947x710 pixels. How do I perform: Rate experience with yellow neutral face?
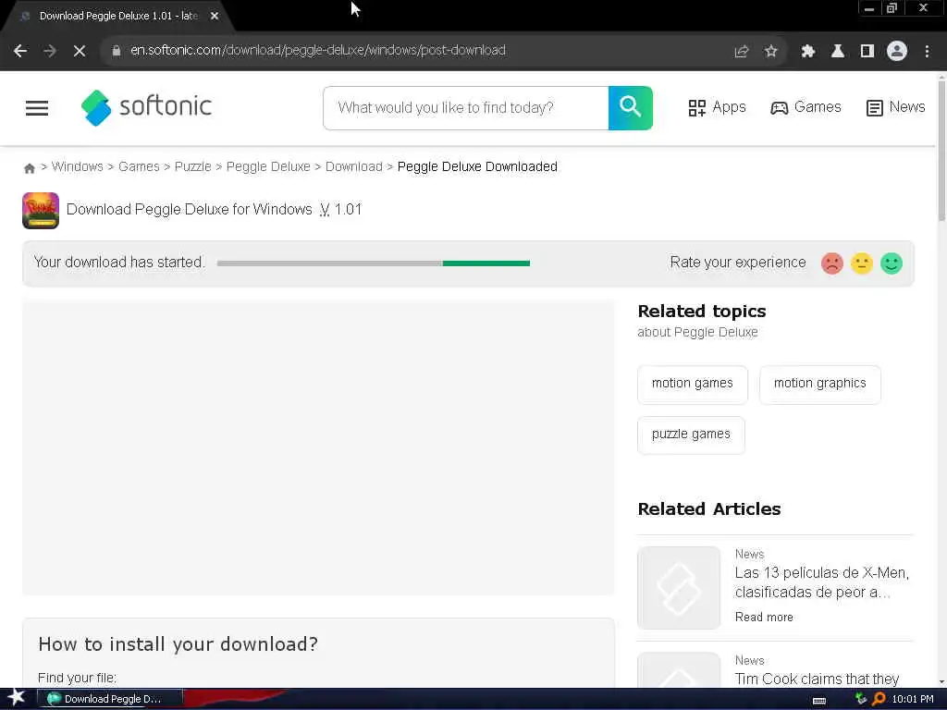pos(862,263)
